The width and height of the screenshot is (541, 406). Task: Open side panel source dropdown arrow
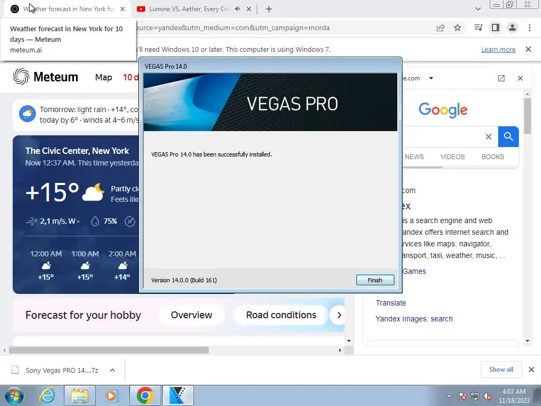431,78
